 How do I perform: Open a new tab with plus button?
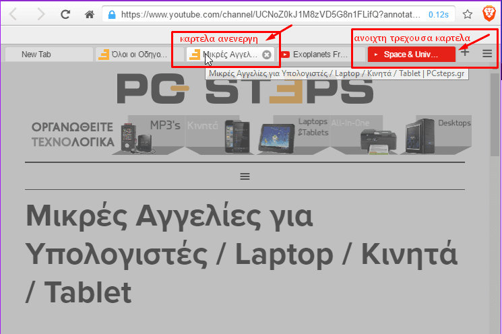coord(465,52)
